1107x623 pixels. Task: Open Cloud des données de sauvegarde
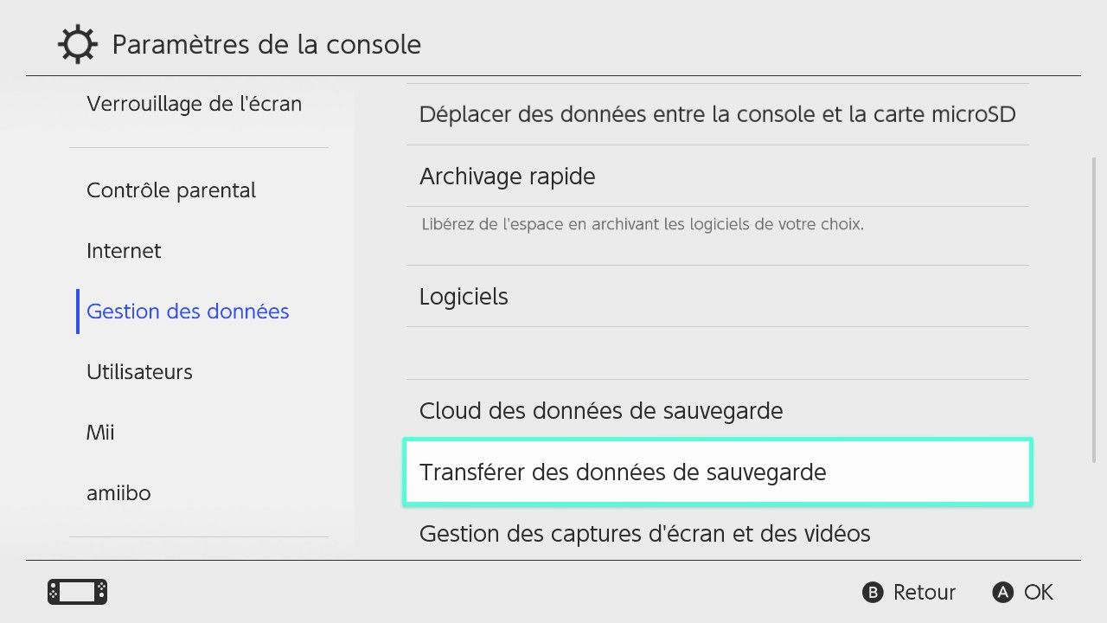[x=717, y=410]
